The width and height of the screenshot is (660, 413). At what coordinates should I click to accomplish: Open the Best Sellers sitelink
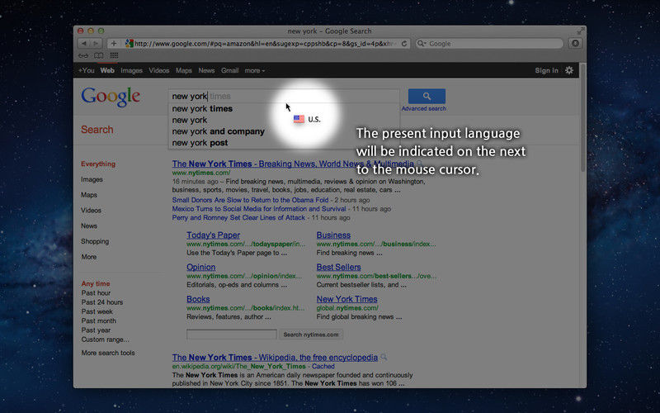338,267
